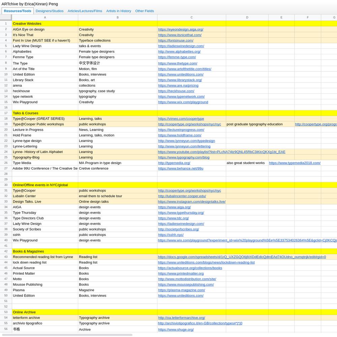Click the horizontal scrollbar thumb
The image size is (337, 337).
pos(67,335)
